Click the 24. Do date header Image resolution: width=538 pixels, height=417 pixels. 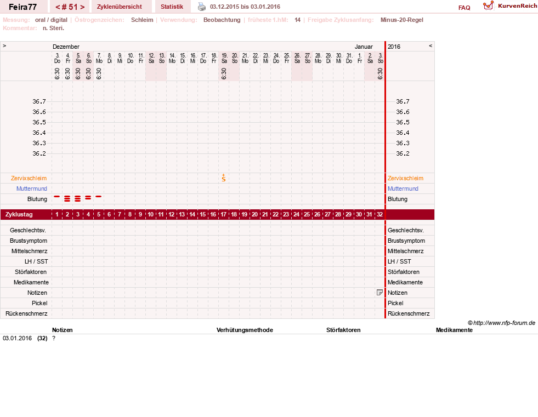(276, 58)
